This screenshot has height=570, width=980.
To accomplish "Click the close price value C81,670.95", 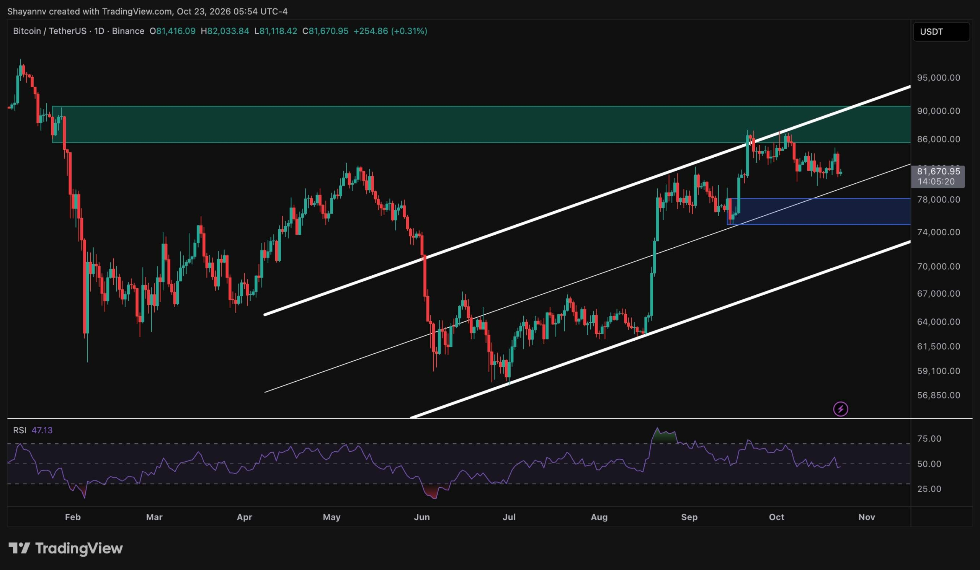I will (x=325, y=31).
